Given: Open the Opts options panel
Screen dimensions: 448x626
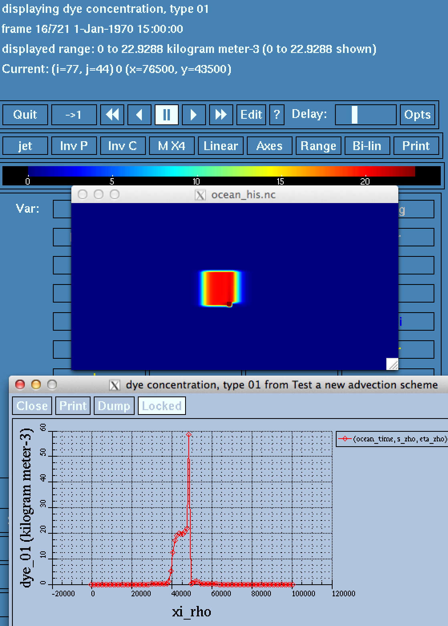Looking at the screenshot, I should pyautogui.click(x=417, y=115).
